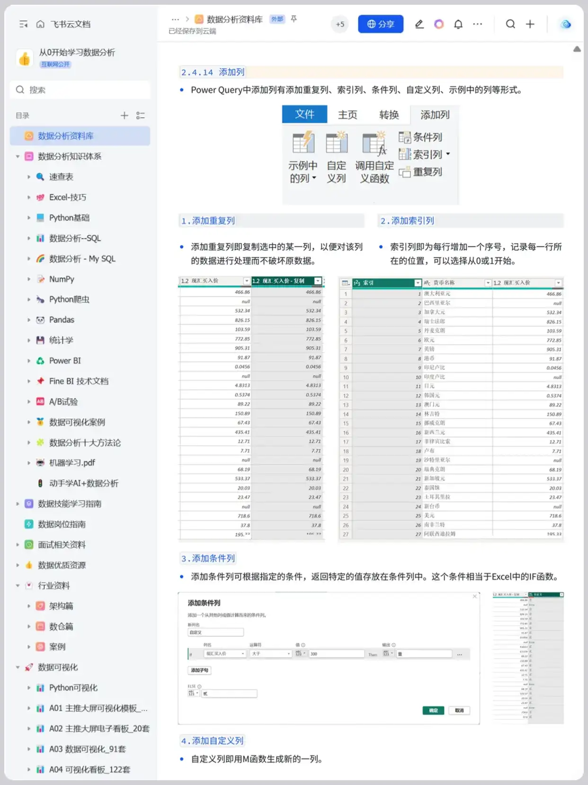Click the 重复列 item in the ribbon

[x=420, y=172]
